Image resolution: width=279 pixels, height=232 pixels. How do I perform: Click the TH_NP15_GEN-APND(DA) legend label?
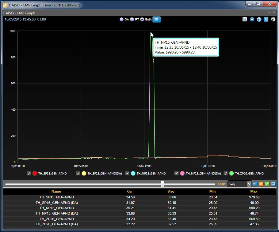(203, 174)
